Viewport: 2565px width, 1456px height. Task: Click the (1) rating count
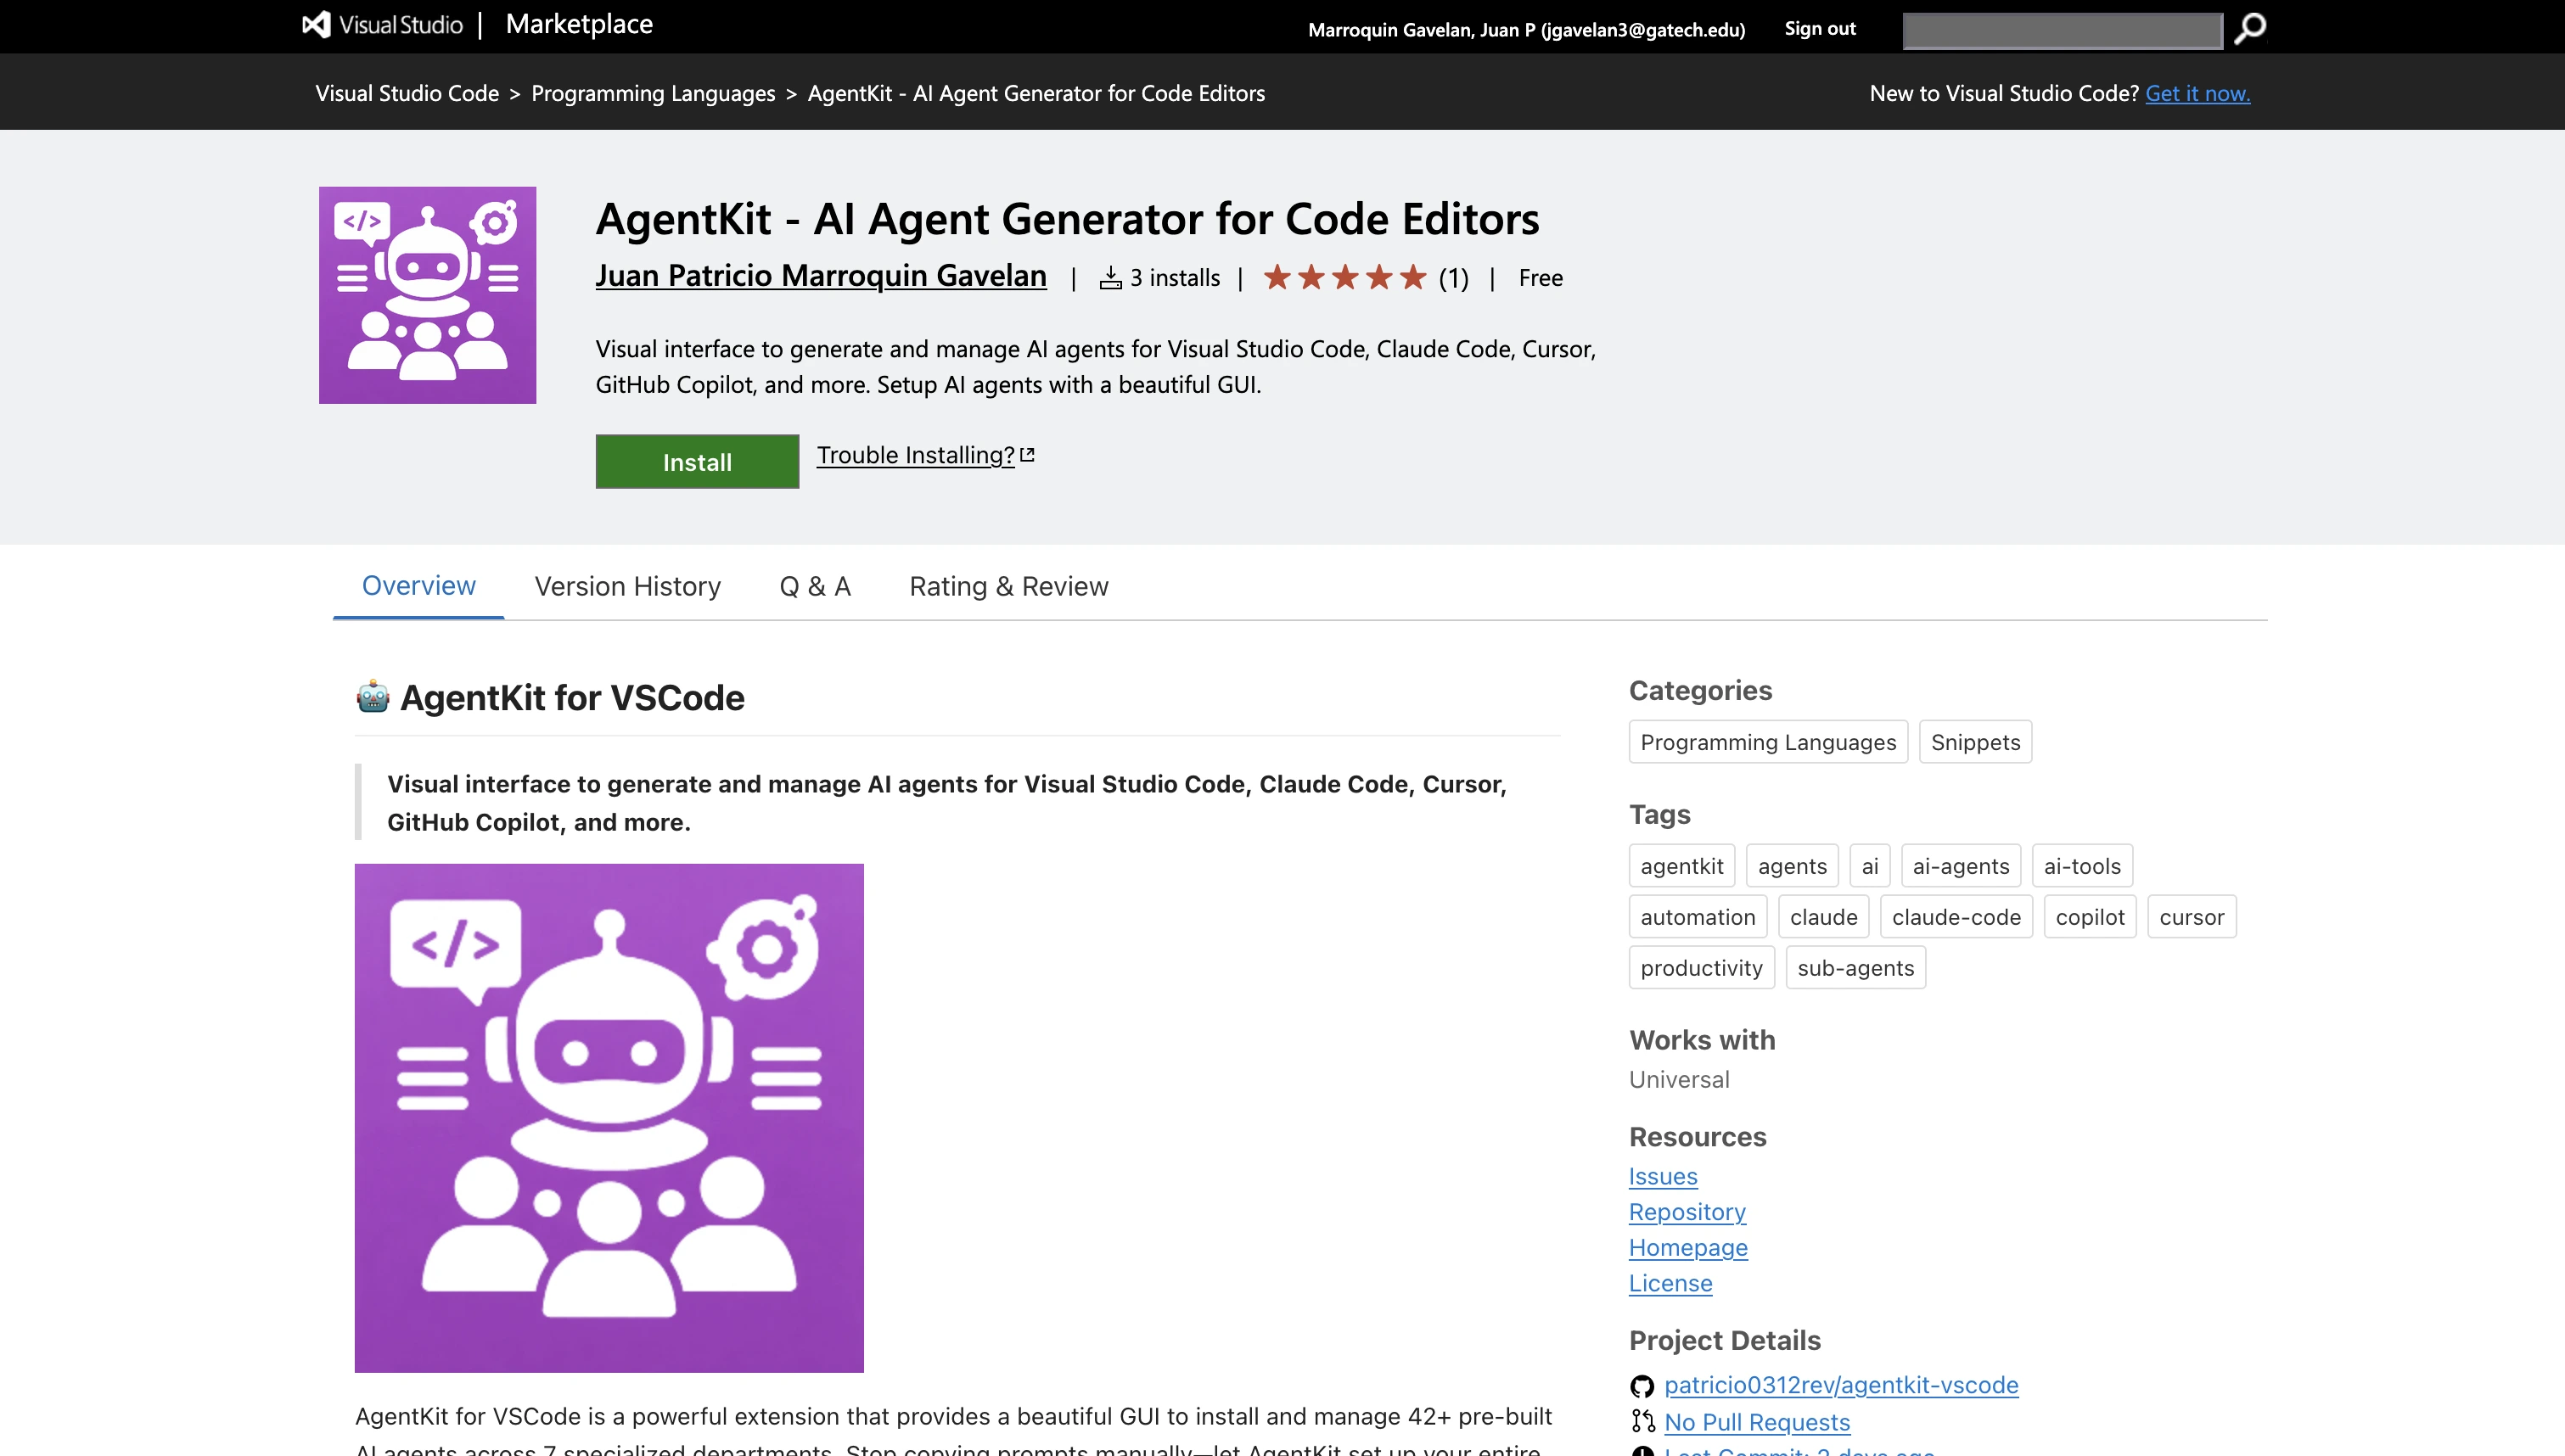pos(1453,278)
